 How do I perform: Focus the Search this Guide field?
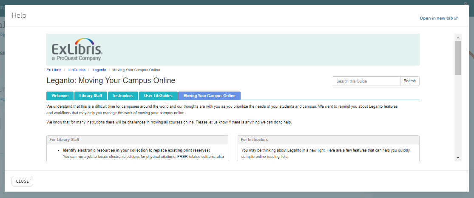point(366,81)
